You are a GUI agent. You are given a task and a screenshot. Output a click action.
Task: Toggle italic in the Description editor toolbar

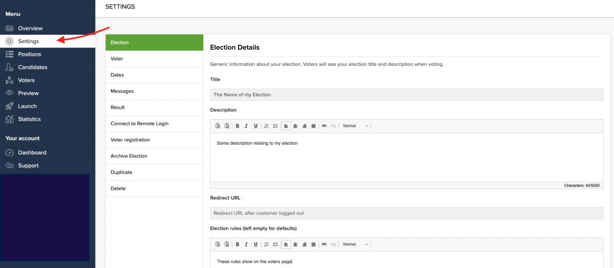(246, 126)
